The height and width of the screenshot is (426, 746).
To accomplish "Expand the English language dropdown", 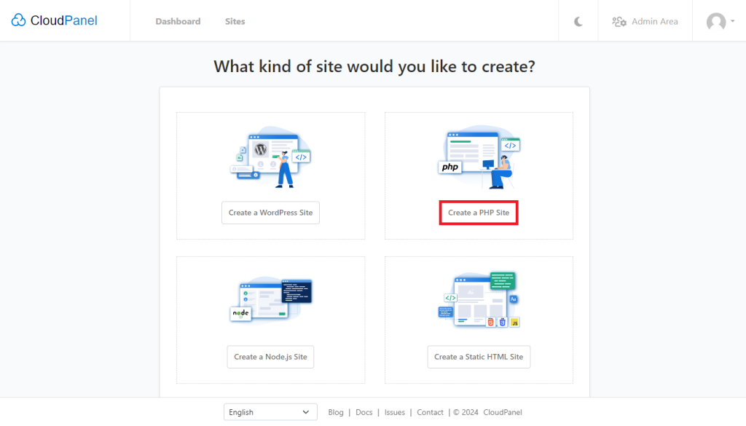I will 270,412.
